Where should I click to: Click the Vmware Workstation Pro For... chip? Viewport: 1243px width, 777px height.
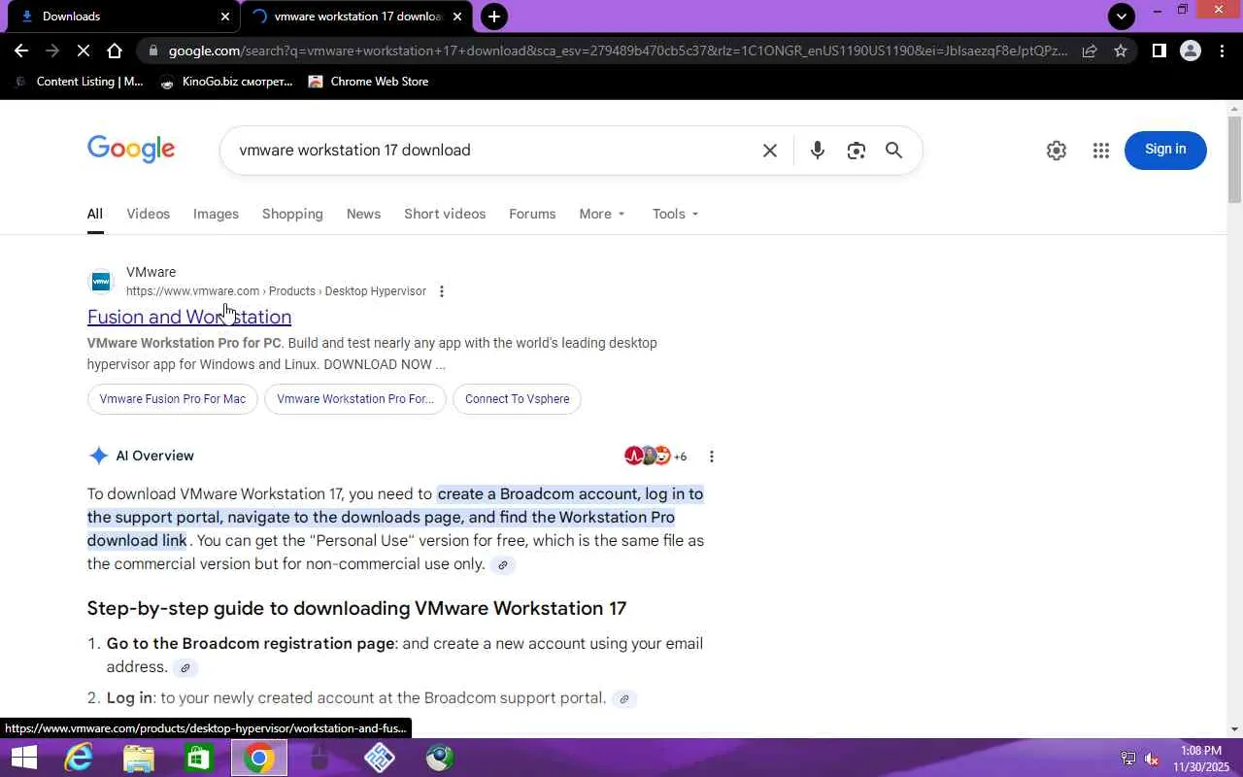tap(355, 399)
